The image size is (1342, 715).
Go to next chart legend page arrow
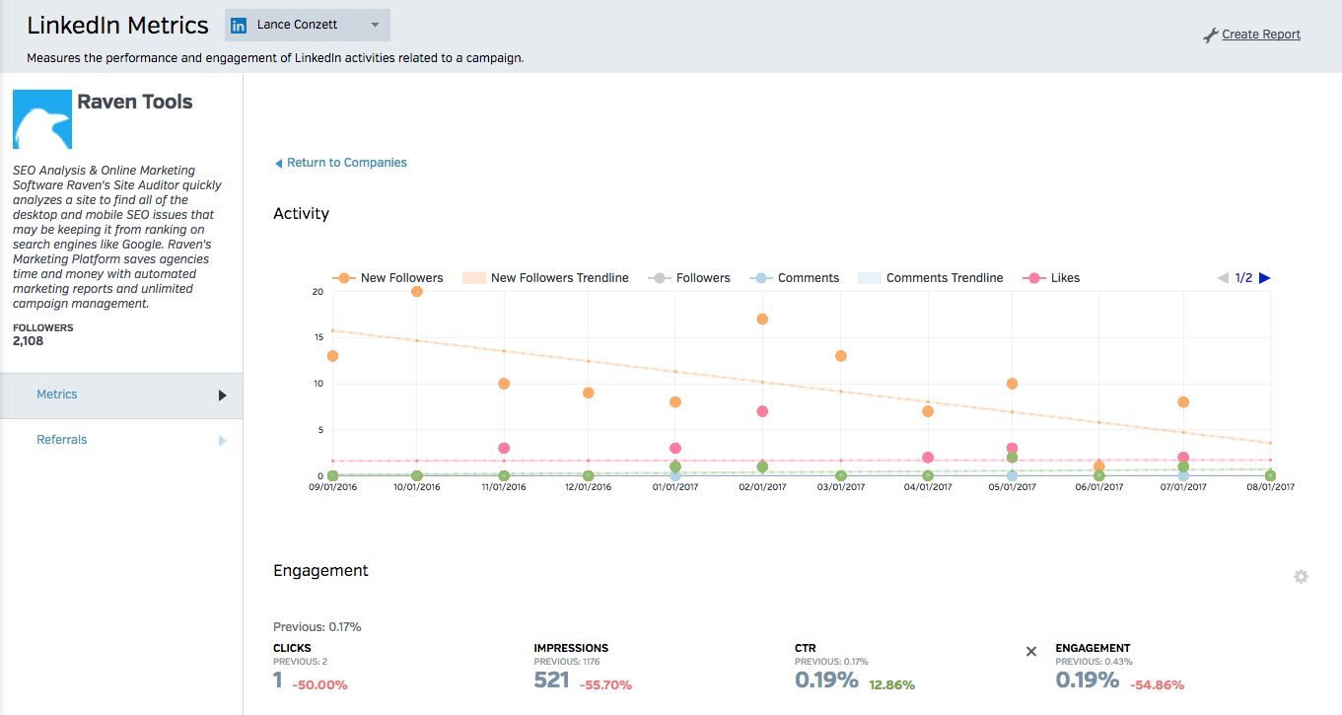pyautogui.click(x=1265, y=278)
